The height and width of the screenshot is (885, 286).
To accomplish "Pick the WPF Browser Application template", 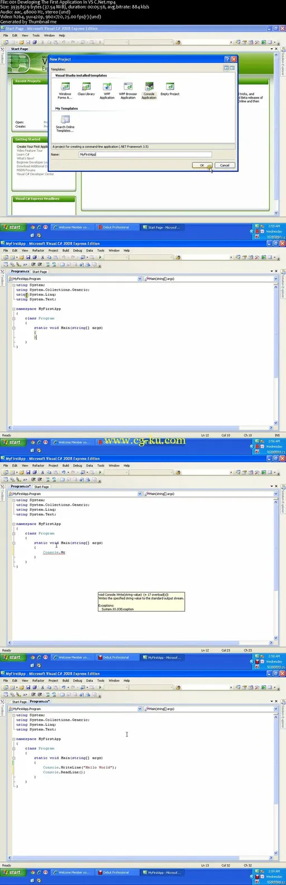I will pos(128,91).
